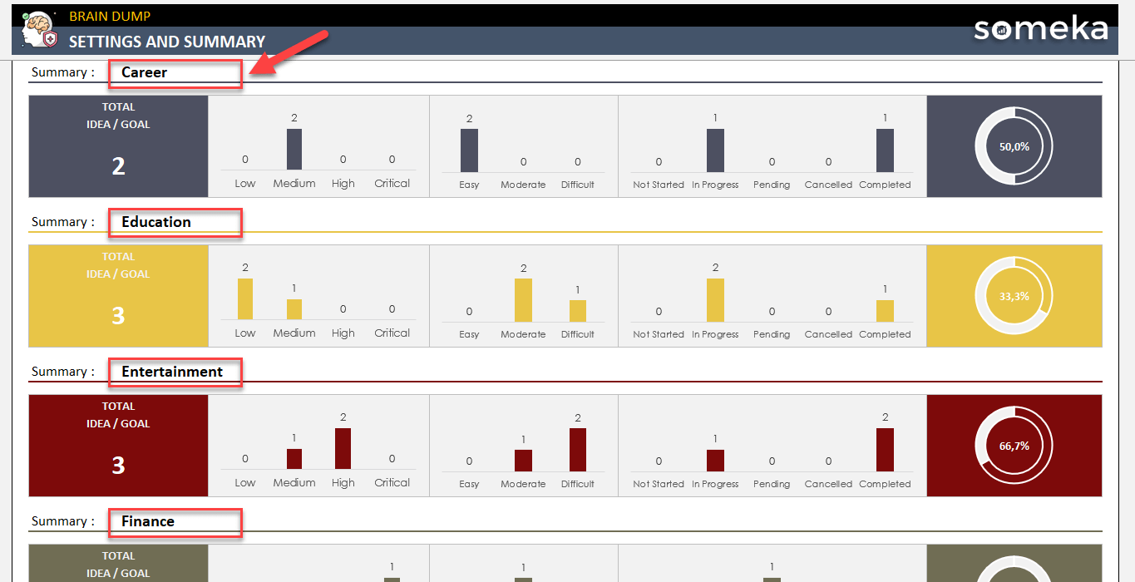Click the Brain Dump brain logo icon

point(38,32)
